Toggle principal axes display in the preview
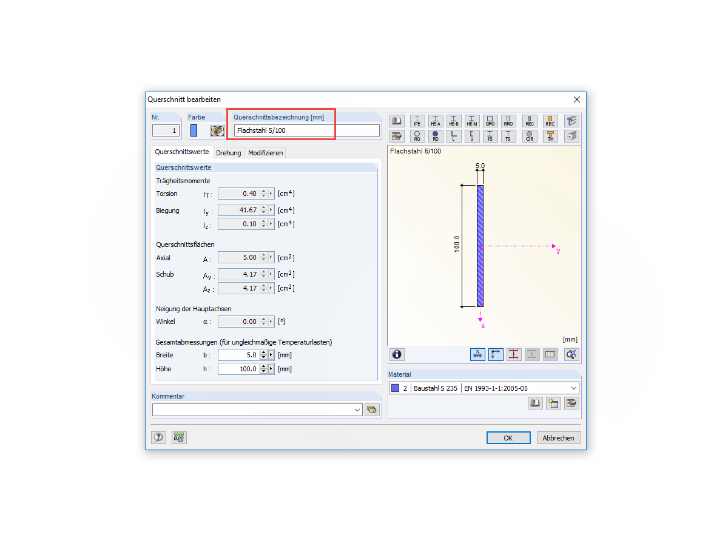 coord(496,354)
